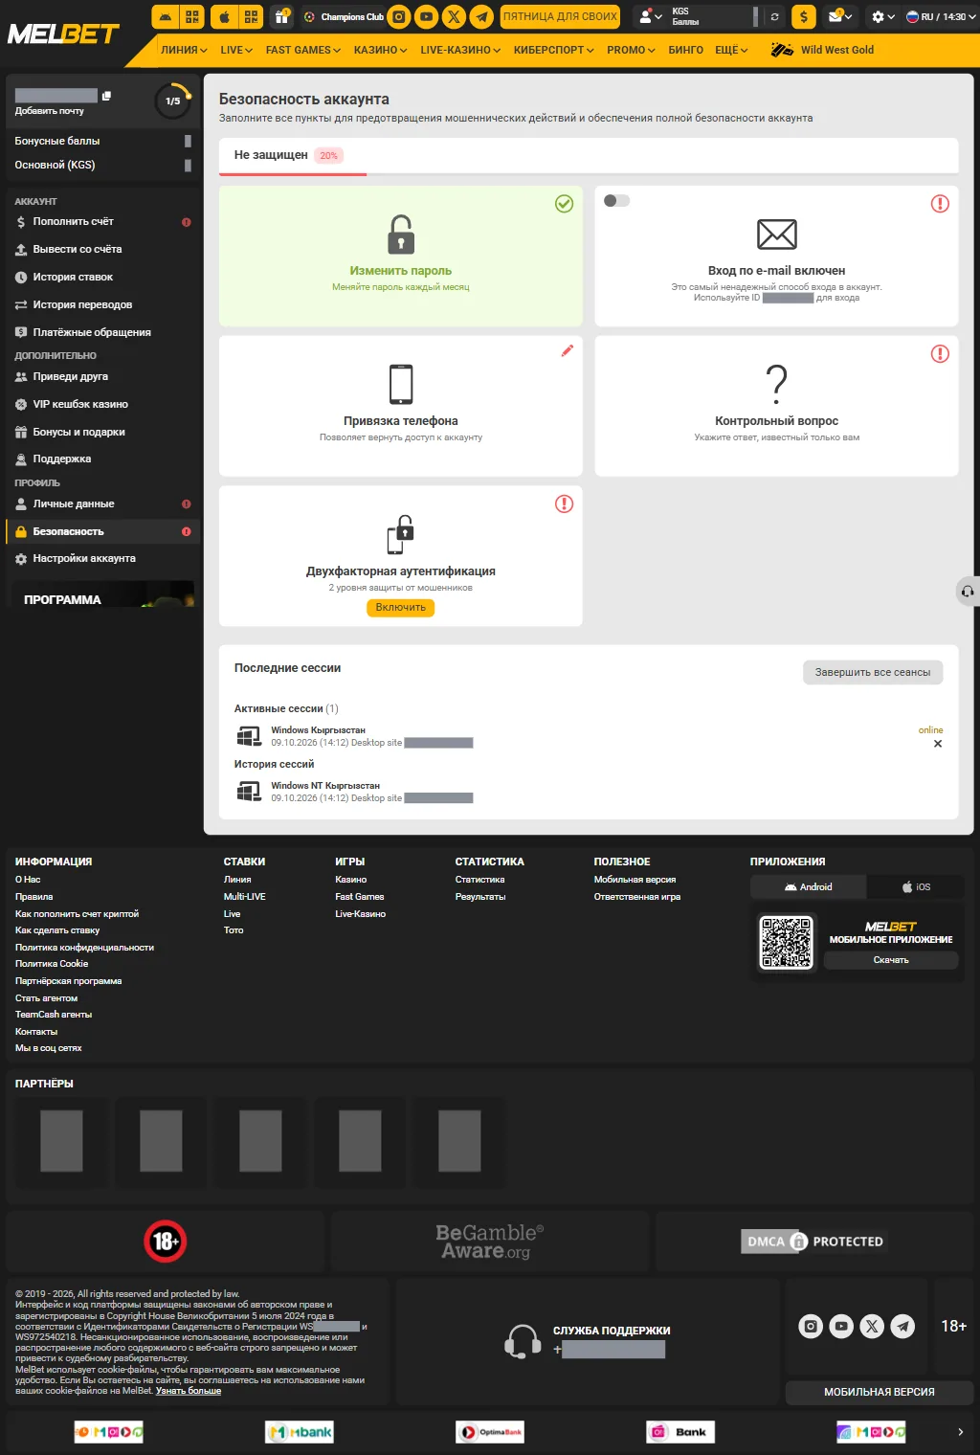Open messages envelope dropdown in header
The image size is (980, 1455).
[x=839, y=16]
